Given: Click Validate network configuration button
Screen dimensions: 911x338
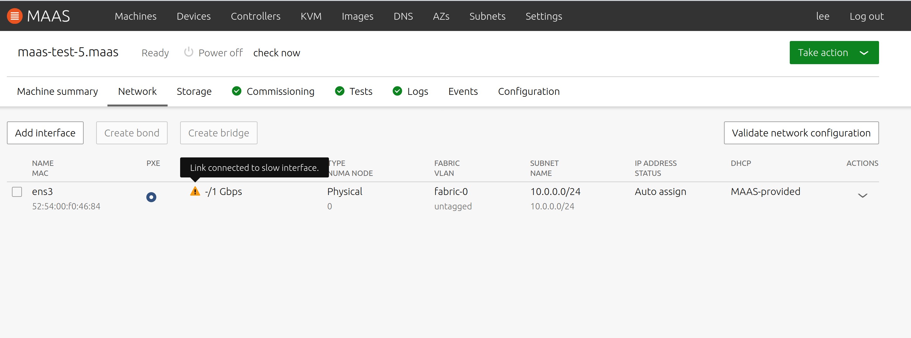Looking at the screenshot, I should (x=801, y=133).
